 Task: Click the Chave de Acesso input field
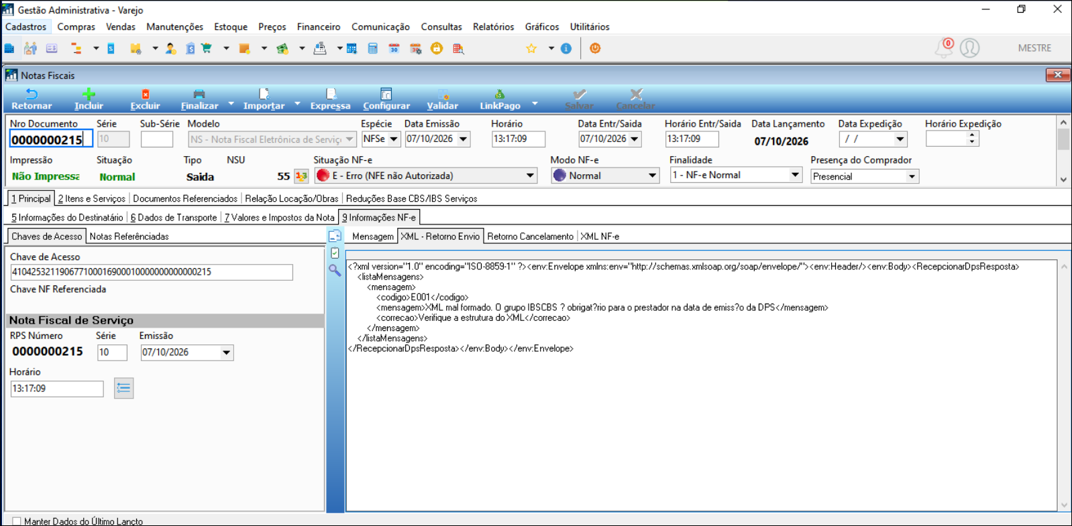point(152,271)
